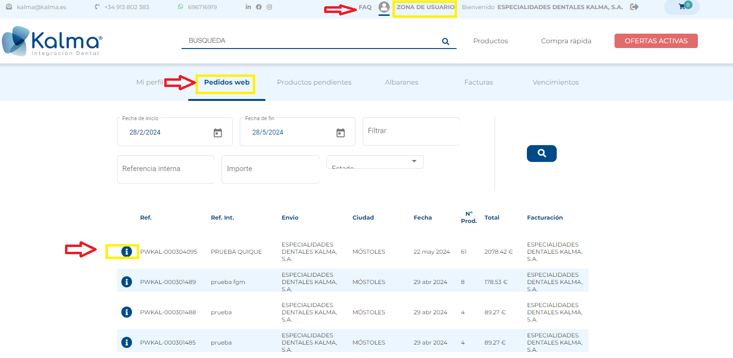Open ZONA DE USUARIO link
The width and height of the screenshot is (733, 358).
tap(425, 7)
